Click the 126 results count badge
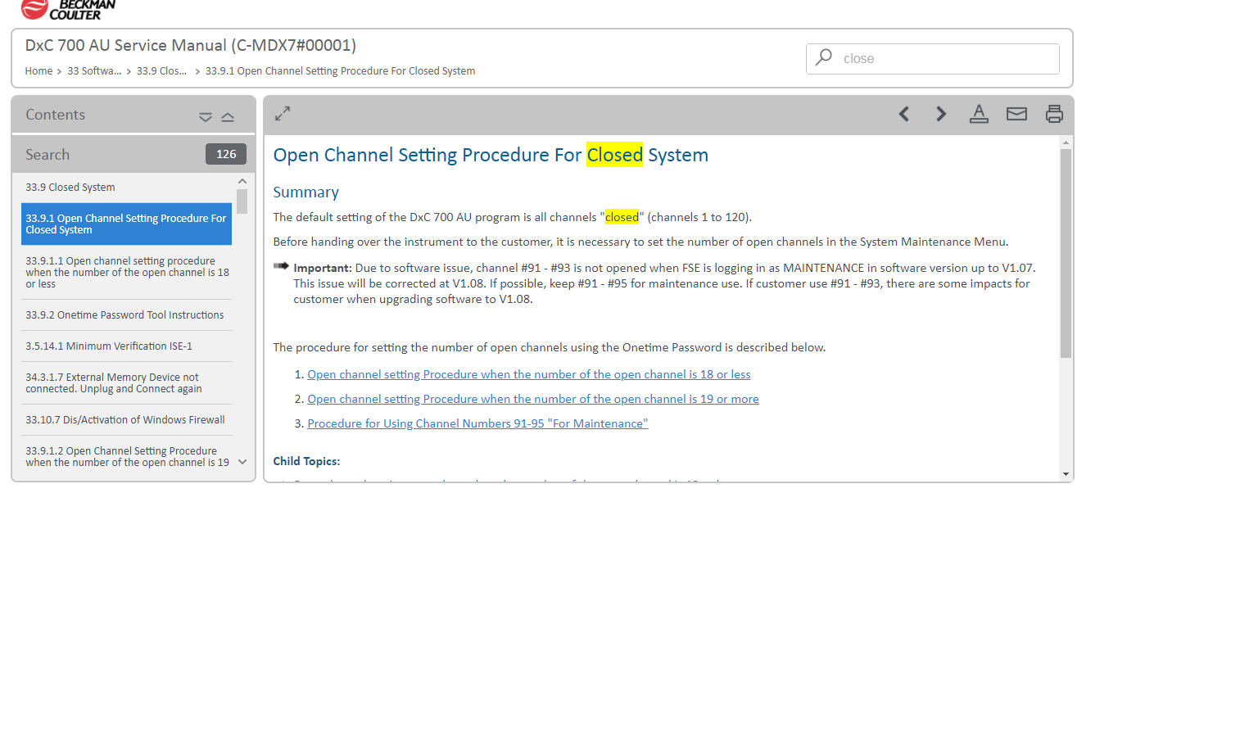This screenshot has height=742, width=1240. (226, 154)
